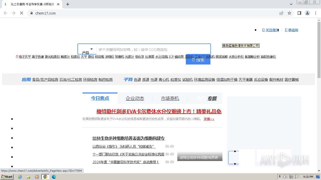Close the 化工仪器网 tab

click(58, 4)
